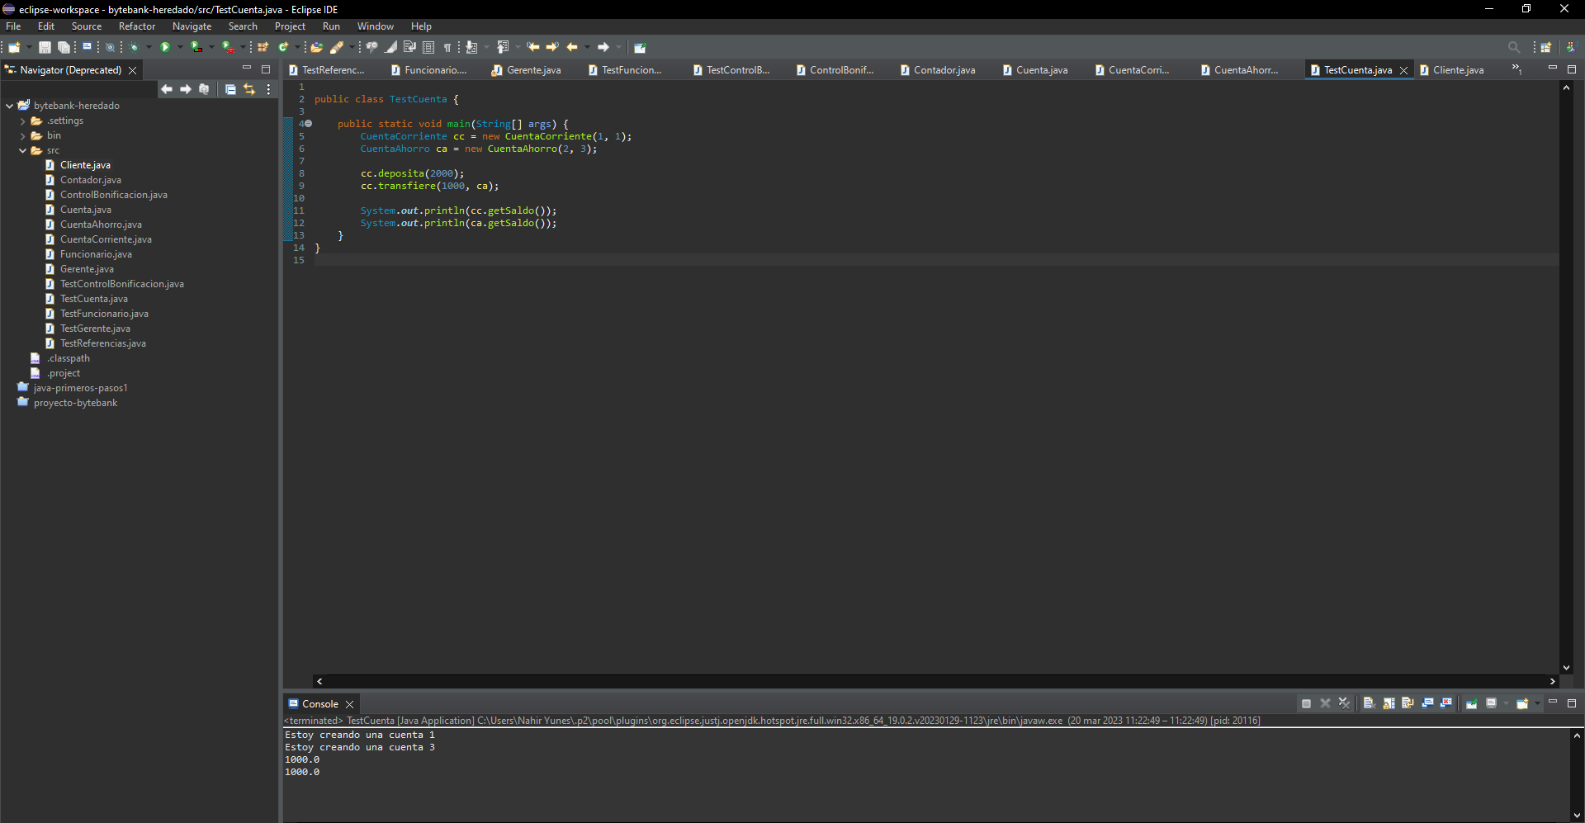This screenshot has width=1585, height=823.
Task: Save the current file via toolbar icon
Action: (x=45, y=47)
